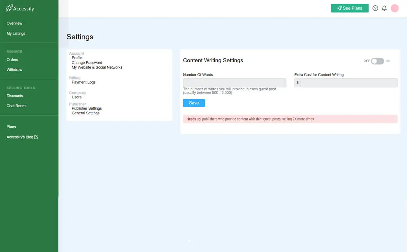Click the dollar sign prefix of cost field
This screenshot has height=252, width=407.
tap(297, 83)
